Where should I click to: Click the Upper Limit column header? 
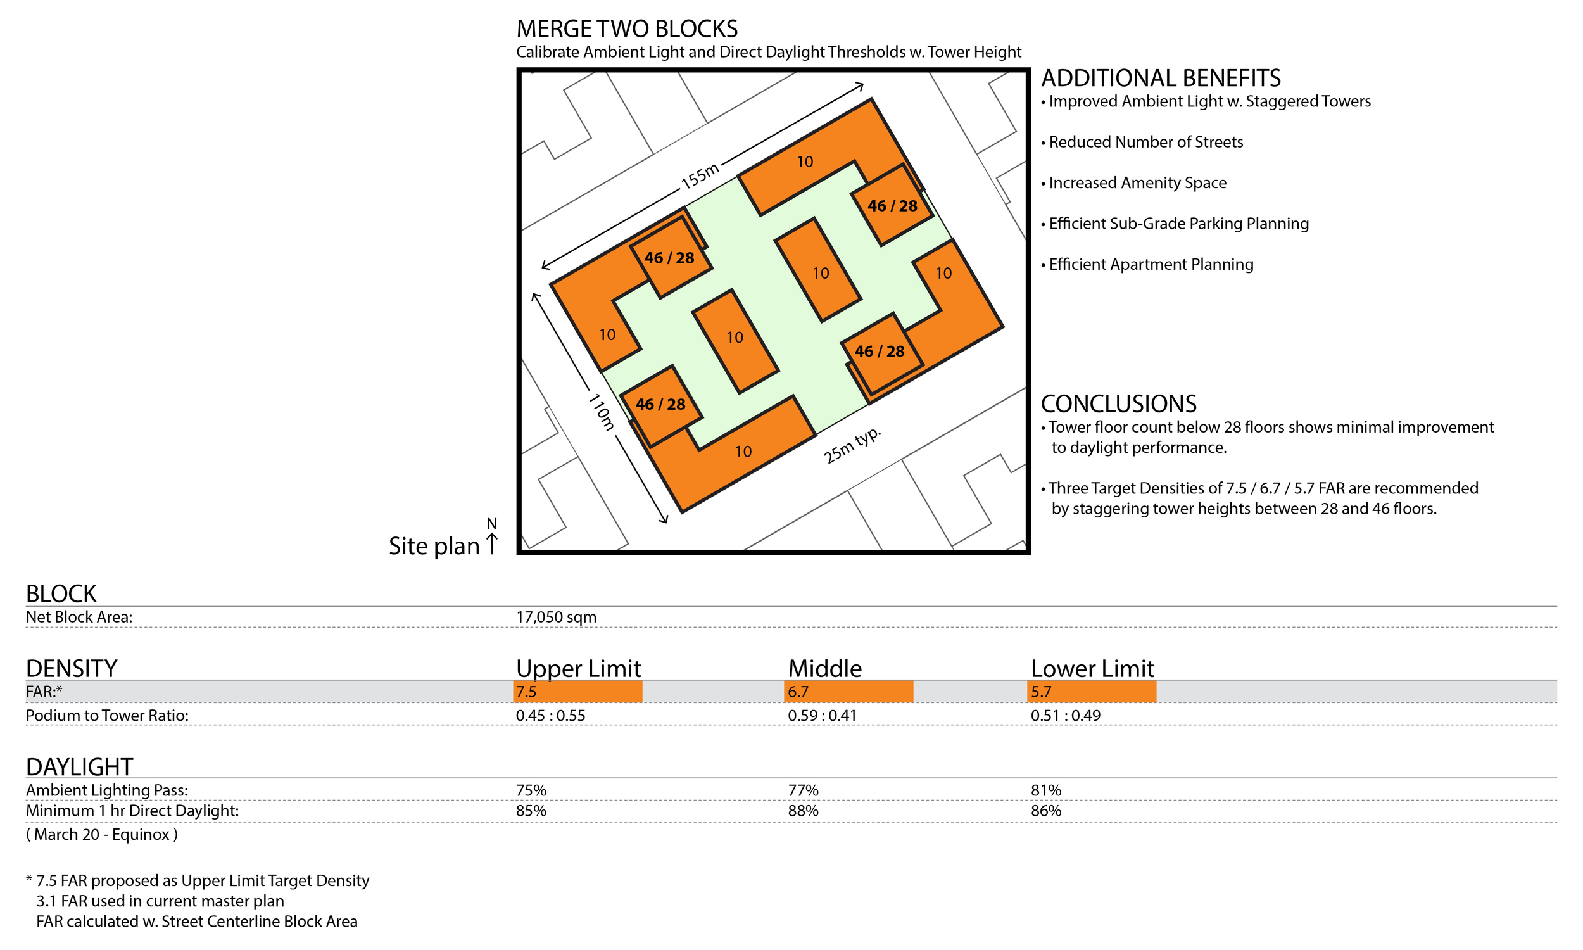tap(579, 668)
